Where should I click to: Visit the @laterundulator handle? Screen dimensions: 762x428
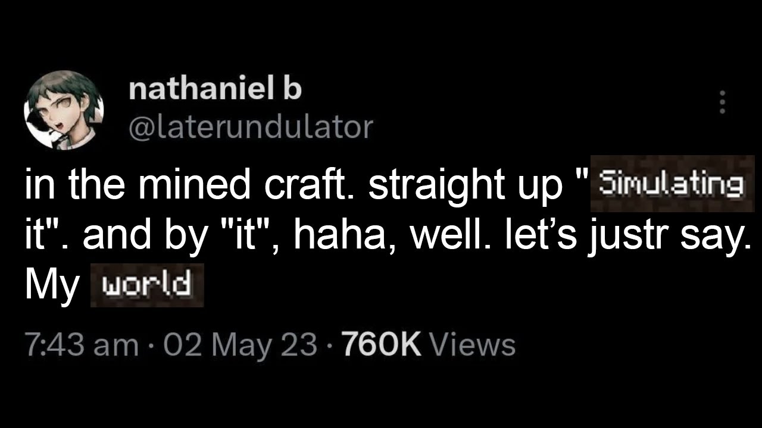click(251, 126)
